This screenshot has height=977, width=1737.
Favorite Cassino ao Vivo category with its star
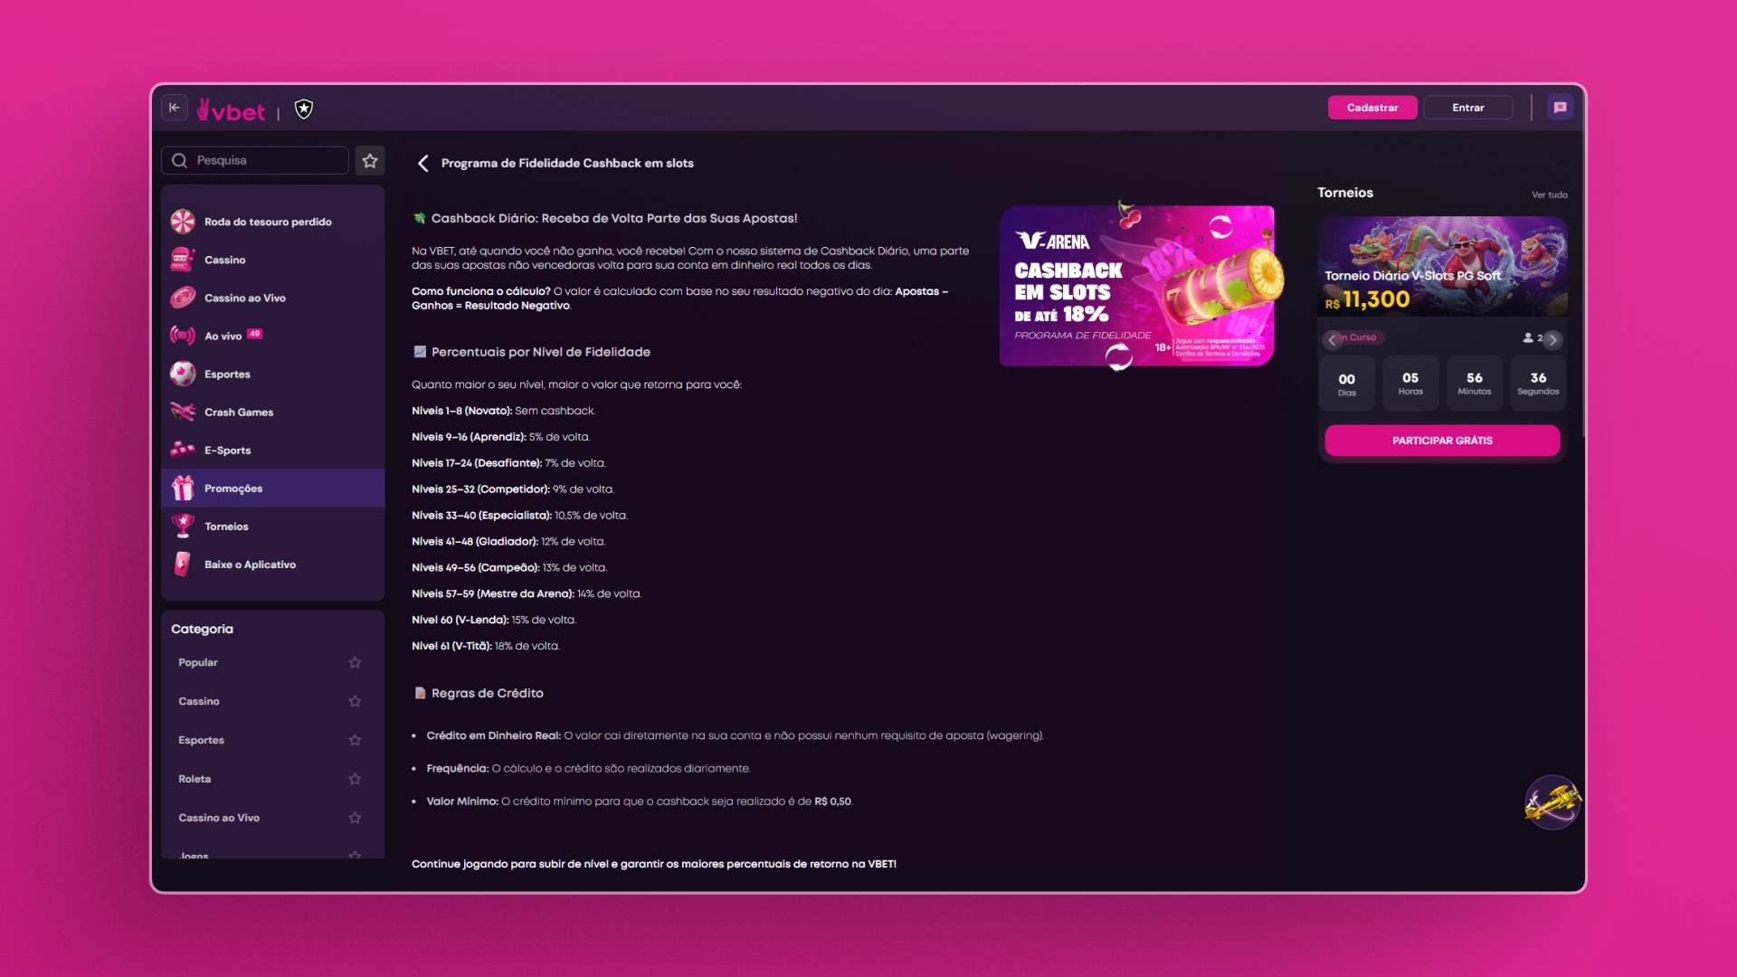[x=355, y=818]
